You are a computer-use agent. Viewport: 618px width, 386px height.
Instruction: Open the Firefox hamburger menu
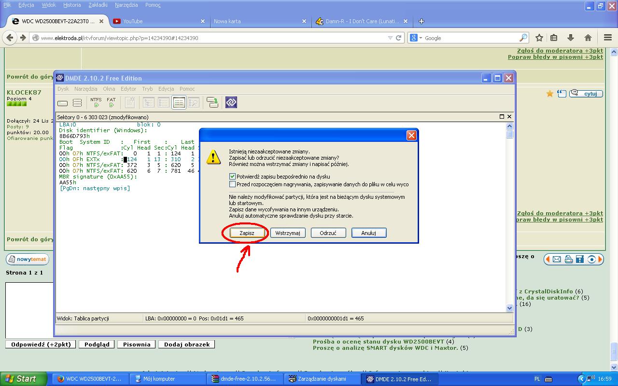(x=608, y=38)
